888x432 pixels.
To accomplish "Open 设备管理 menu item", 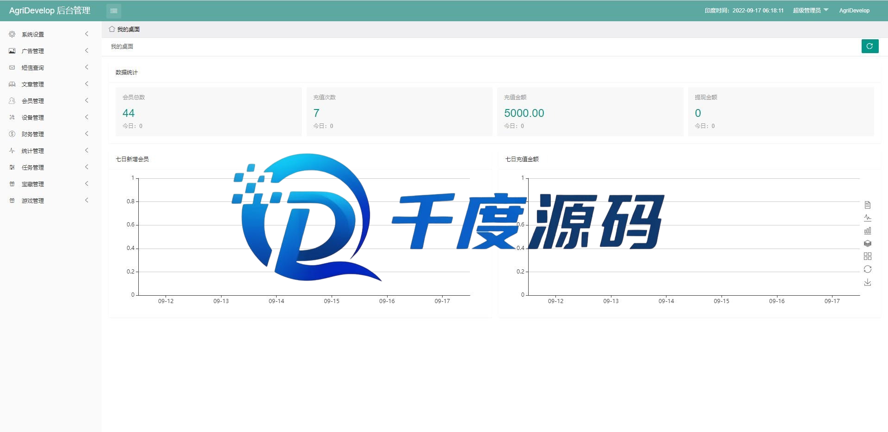I will [x=51, y=117].
